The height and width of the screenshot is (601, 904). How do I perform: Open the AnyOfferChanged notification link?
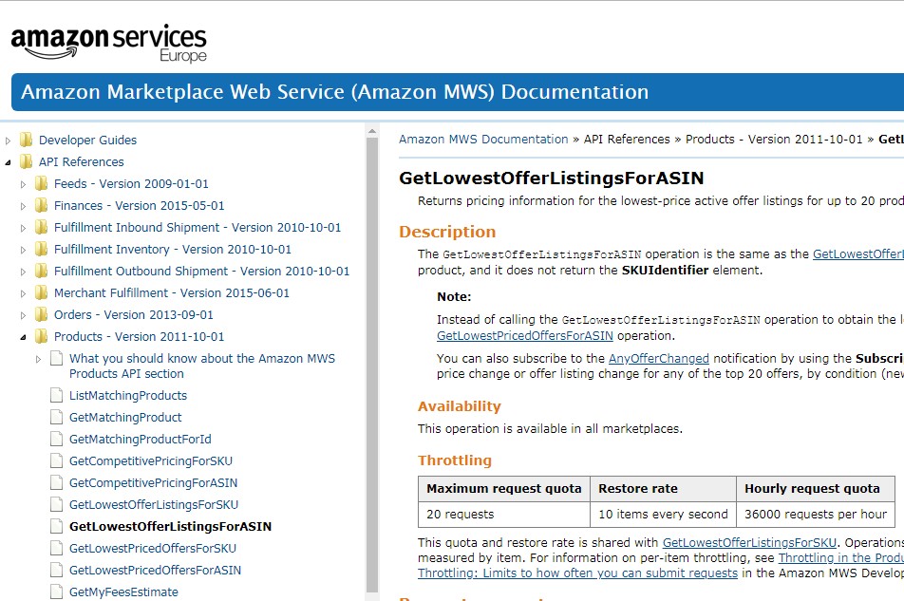pos(659,359)
